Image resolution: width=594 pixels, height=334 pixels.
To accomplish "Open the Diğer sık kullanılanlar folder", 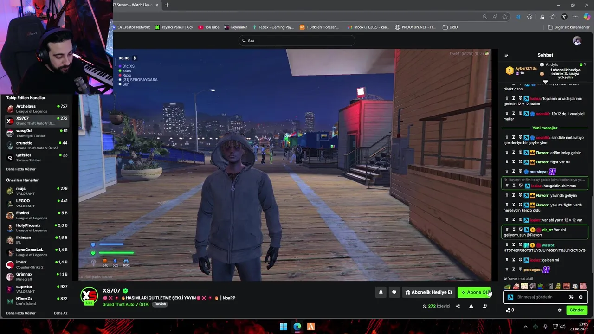I will pos(568,27).
